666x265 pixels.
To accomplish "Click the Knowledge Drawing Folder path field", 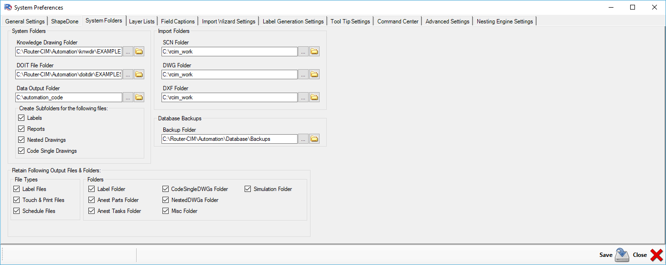I will (69, 52).
